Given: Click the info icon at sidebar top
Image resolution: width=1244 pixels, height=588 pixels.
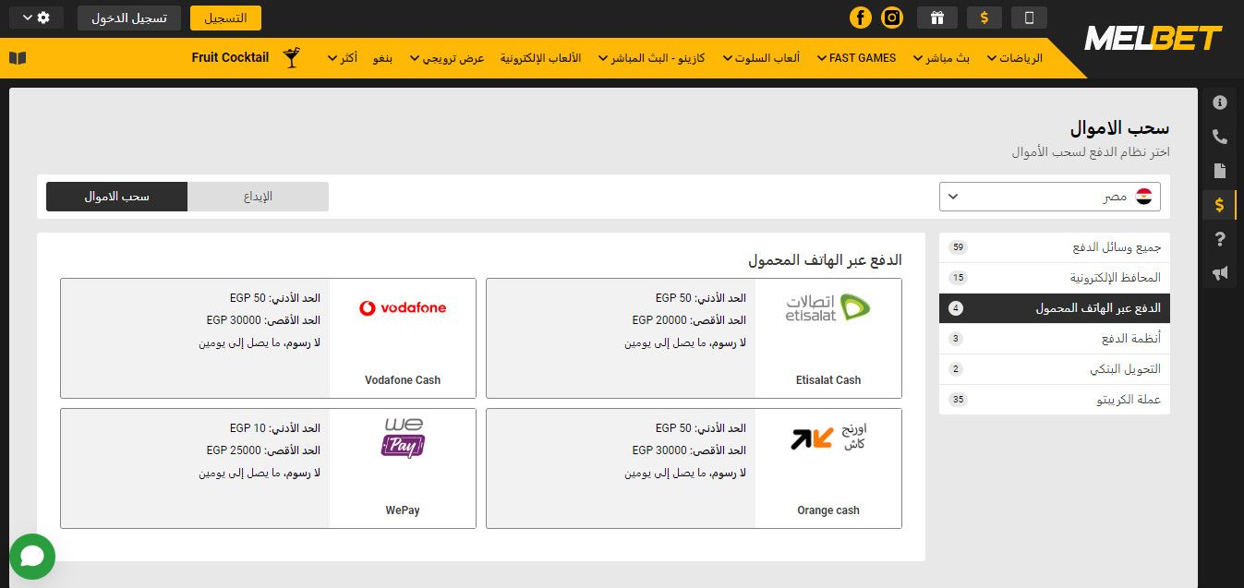Looking at the screenshot, I should 1219,102.
